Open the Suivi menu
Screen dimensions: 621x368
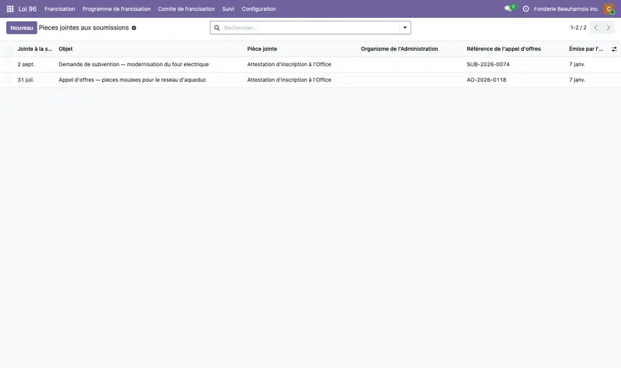228,9
